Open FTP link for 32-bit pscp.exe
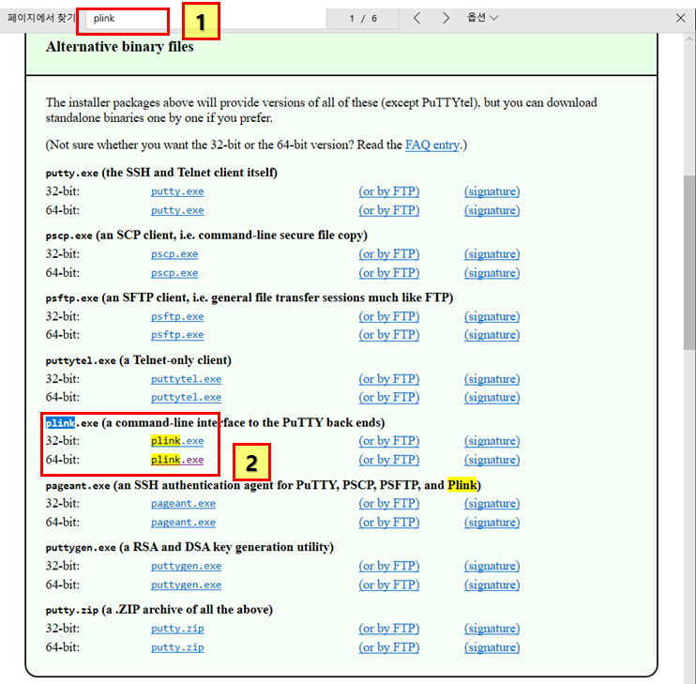Screen dimensions: 696x684 point(389,254)
